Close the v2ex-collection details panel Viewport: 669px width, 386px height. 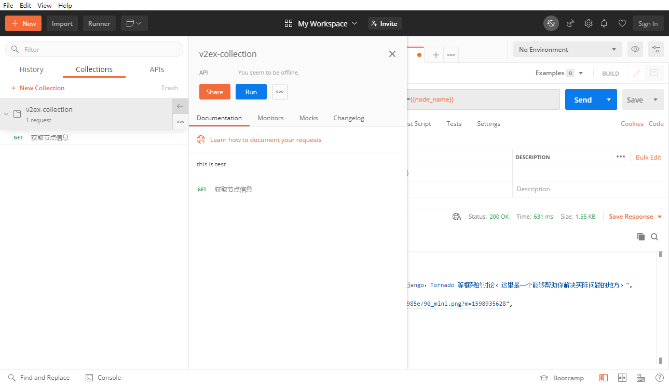click(x=392, y=54)
